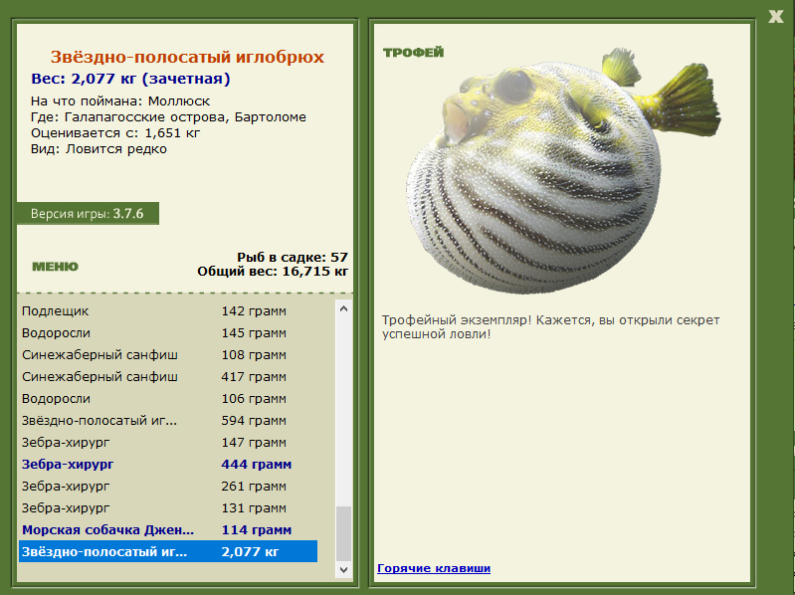This screenshot has width=795, height=595.
Task: Open the МЕНЮ button
Action: pos(56,267)
